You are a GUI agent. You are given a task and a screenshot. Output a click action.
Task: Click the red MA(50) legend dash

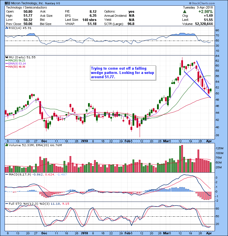[7, 67]
